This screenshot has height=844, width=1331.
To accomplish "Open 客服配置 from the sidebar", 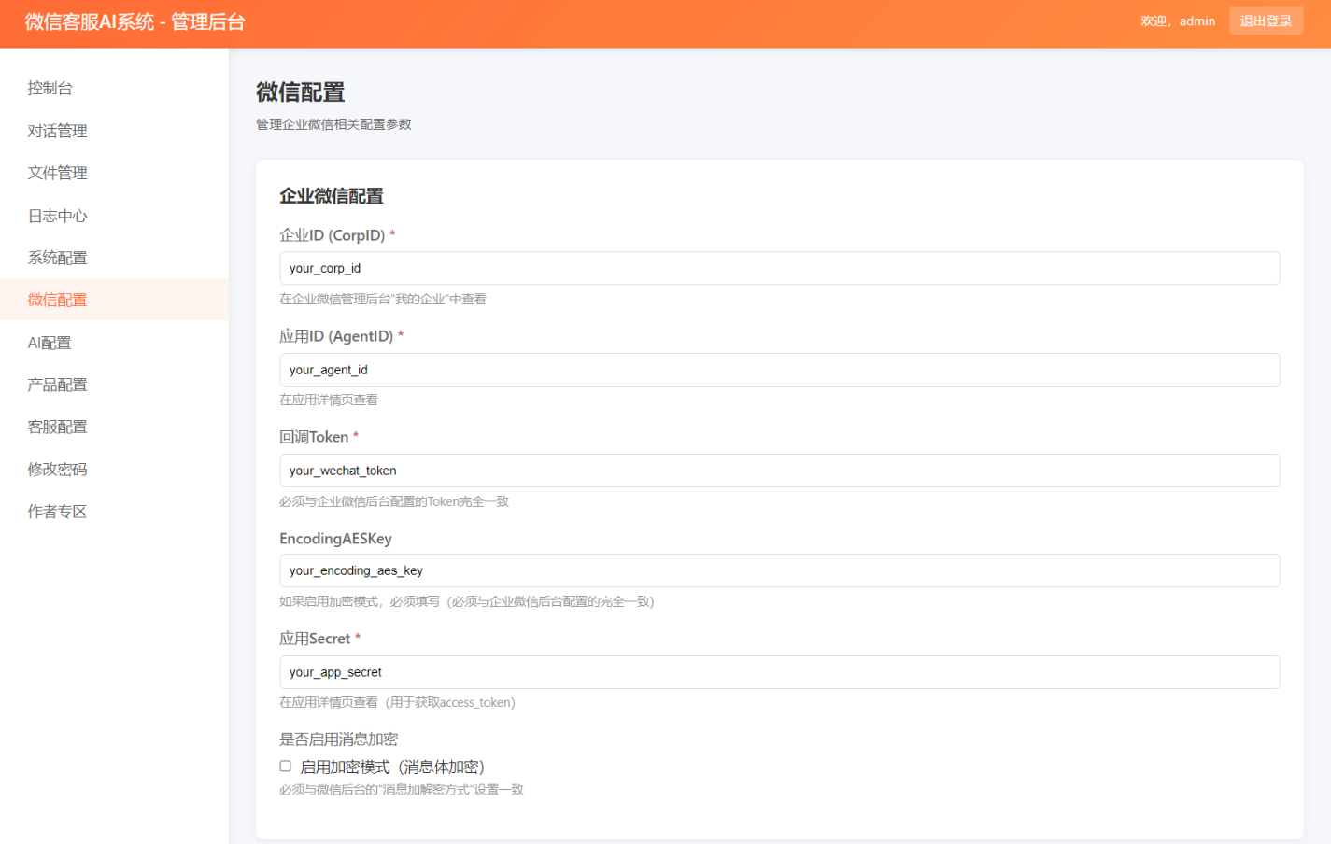I will click(x=57, y=427).
